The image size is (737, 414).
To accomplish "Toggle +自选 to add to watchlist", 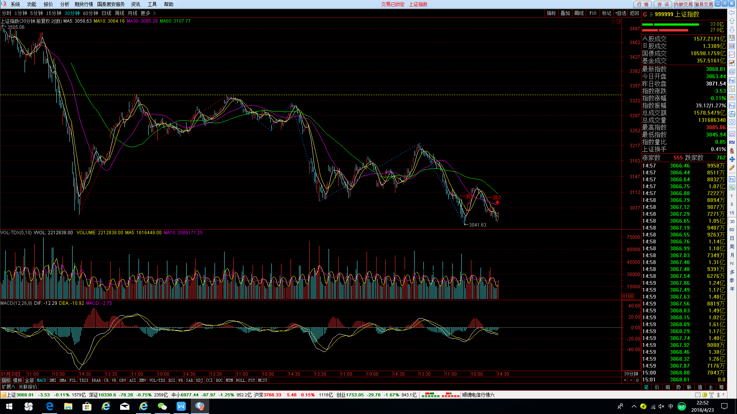I will click(621, 13).
